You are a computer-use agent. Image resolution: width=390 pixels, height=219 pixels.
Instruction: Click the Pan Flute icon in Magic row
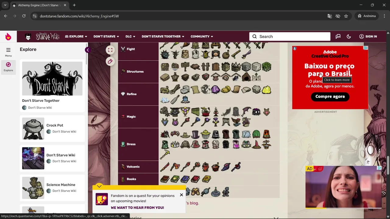(x=195, y=112)
